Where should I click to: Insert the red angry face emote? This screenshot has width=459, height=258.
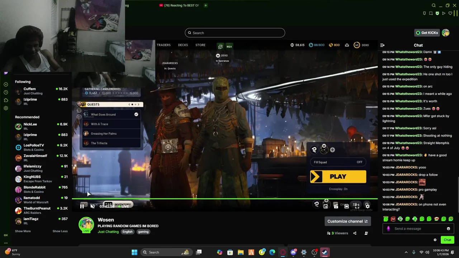click(x=393, y=219)
